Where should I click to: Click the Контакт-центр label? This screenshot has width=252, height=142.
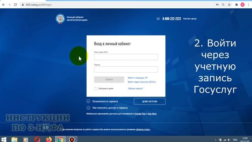190,19
